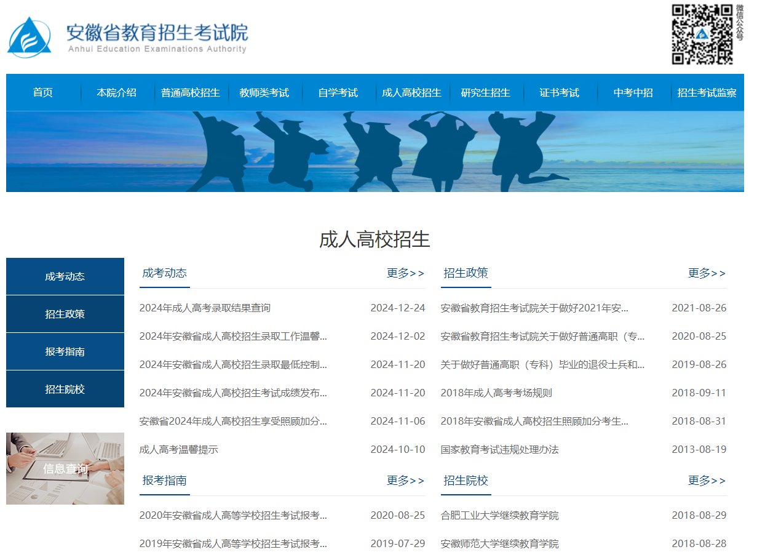Open 安徽师范大学继续教育学院 link
This screenshot has height=560, width=765.
coord(499,543)
